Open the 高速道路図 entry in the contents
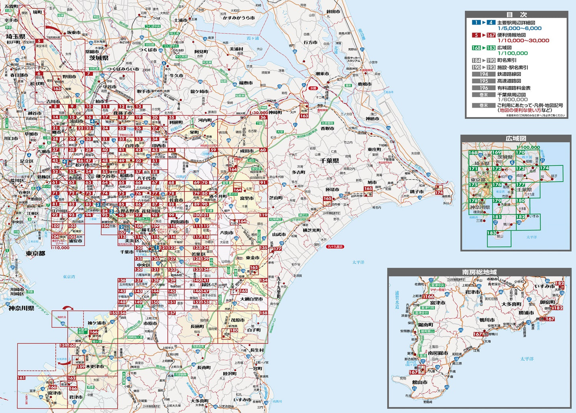The height and width of the screenshot is (413, 576). coord(509,81)
